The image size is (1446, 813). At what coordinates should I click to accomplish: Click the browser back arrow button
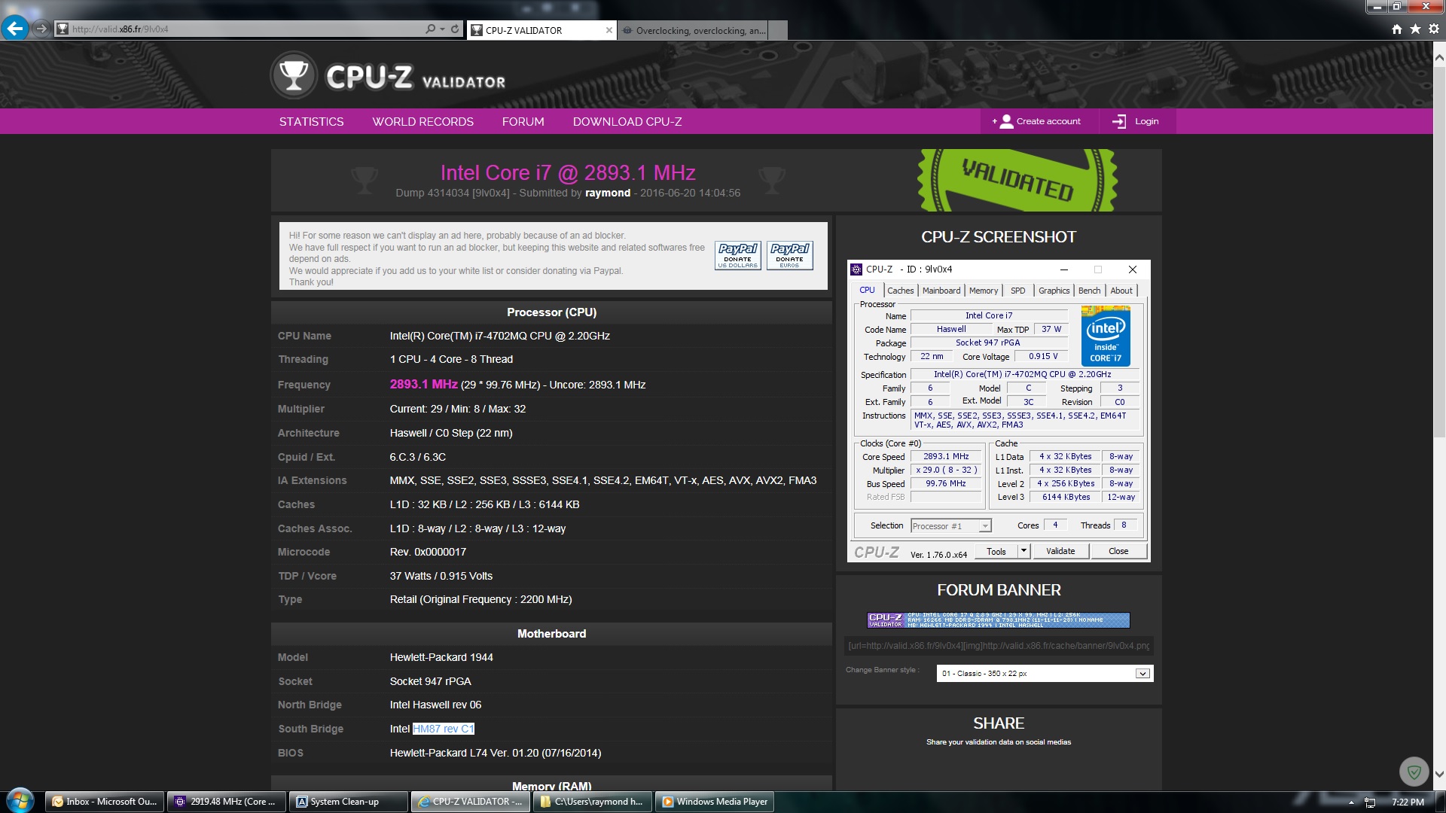pyautogui.click(x=14, y=29)
